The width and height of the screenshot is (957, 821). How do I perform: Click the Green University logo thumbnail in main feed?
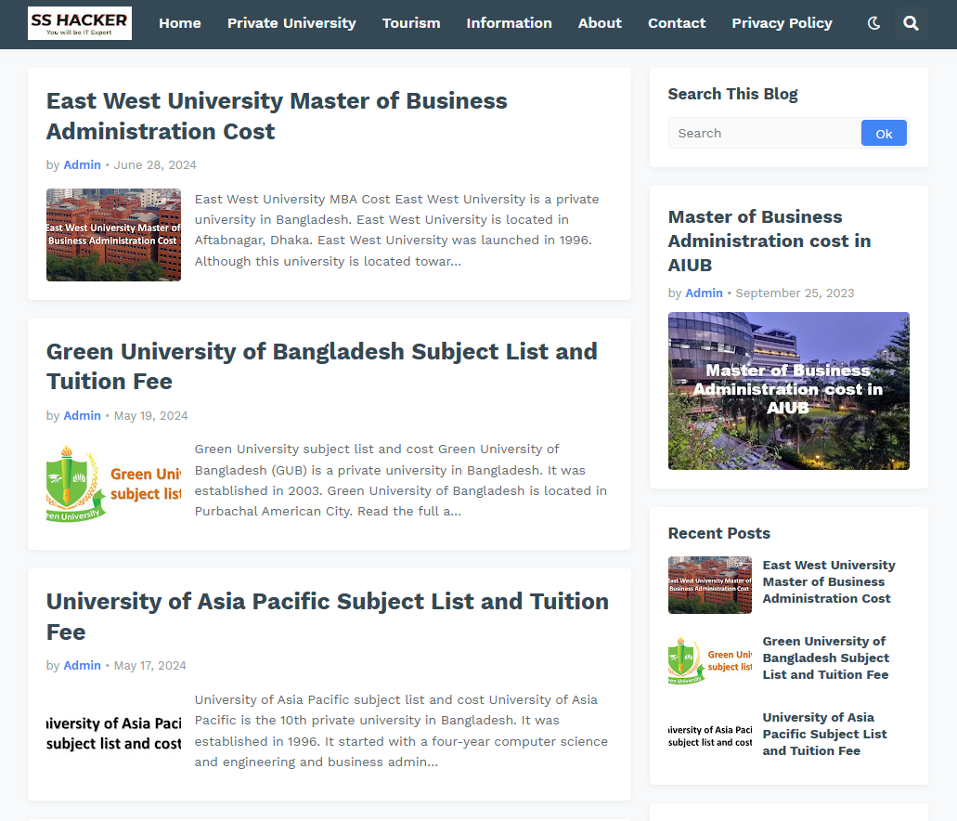coord(113,485)
